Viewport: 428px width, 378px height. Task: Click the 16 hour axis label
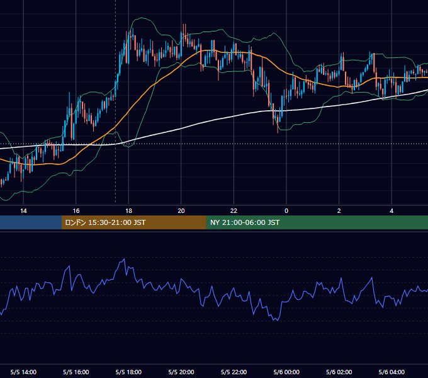[76, 211]
